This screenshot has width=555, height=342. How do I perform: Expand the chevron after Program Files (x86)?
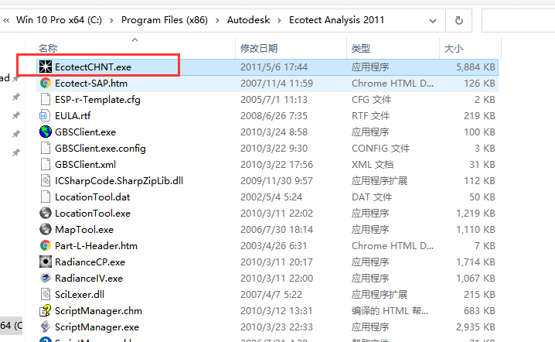tap(218, 21)
